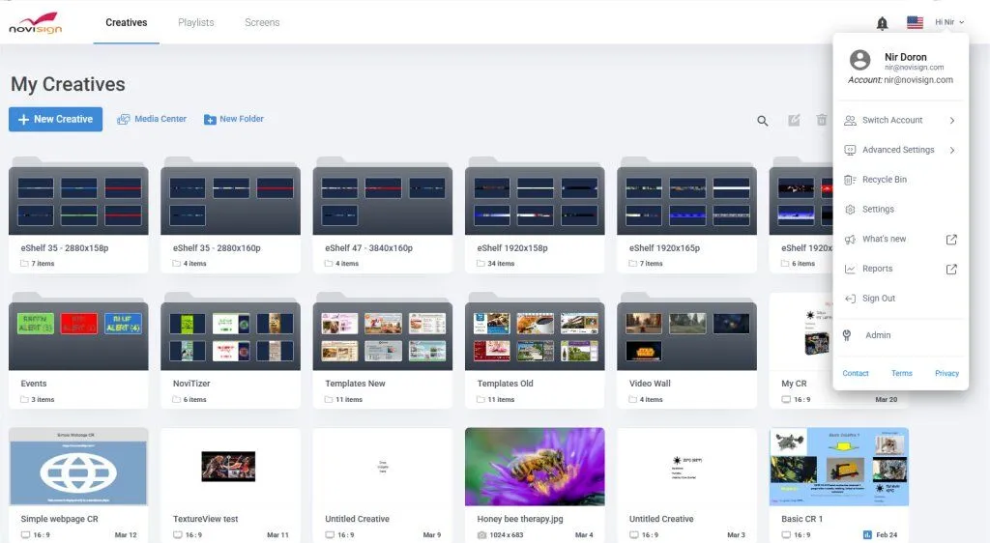Switch to the Playlists tab
Viewport: 990px width, 543px height.
coord(196,22)
